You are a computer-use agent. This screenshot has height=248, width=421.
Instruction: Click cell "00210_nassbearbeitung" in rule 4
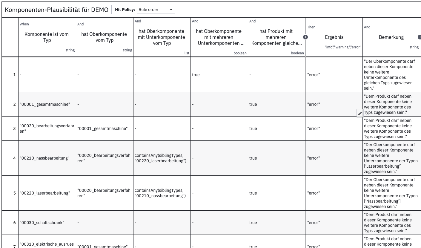click(x=47, y=158)
